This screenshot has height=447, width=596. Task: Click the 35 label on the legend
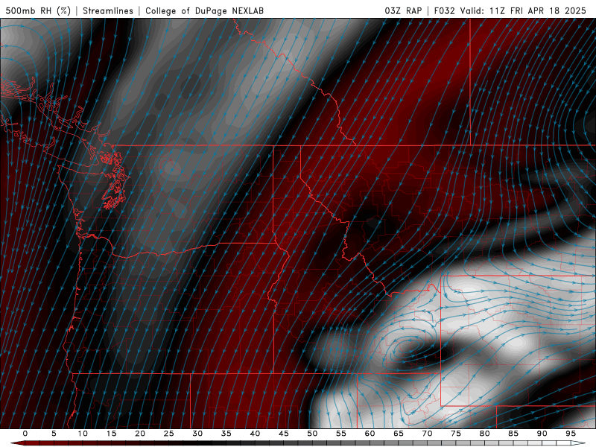point(226,434)
